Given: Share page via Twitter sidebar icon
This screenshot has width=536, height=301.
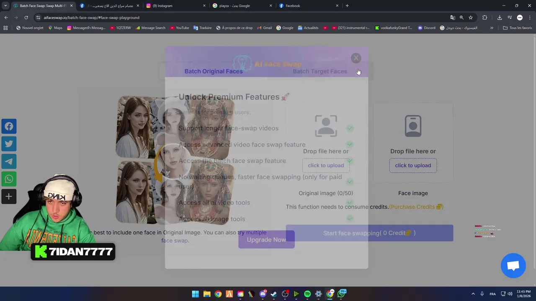Looking at the screenshot, I should pyautogui.click(x=9, y=144).
